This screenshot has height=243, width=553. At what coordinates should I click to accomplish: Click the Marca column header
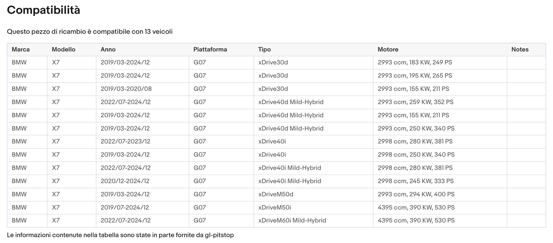(x=21, y=49)
